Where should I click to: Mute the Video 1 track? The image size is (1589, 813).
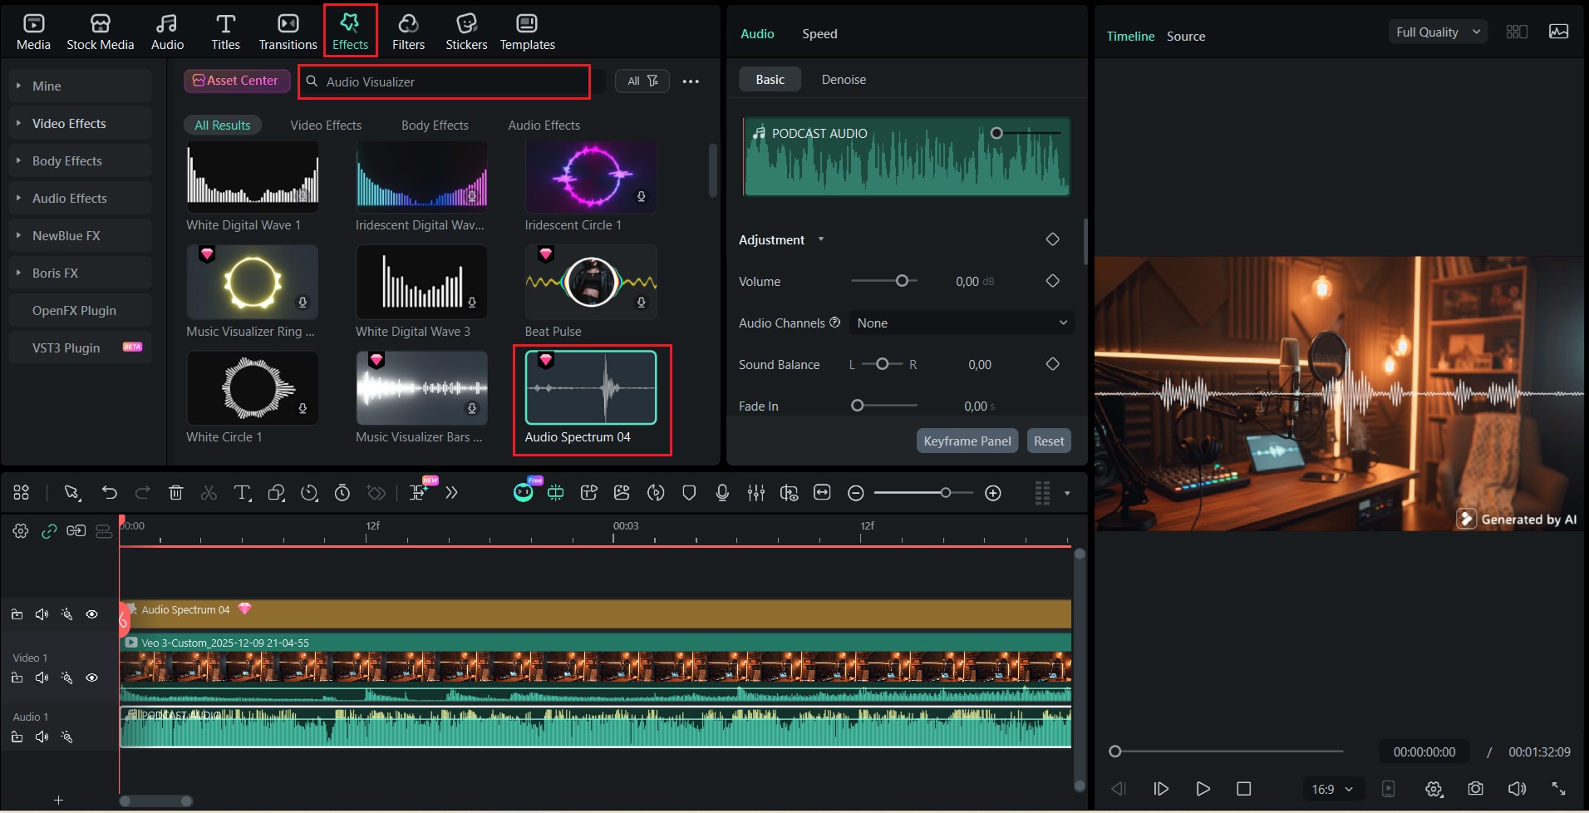42,677
